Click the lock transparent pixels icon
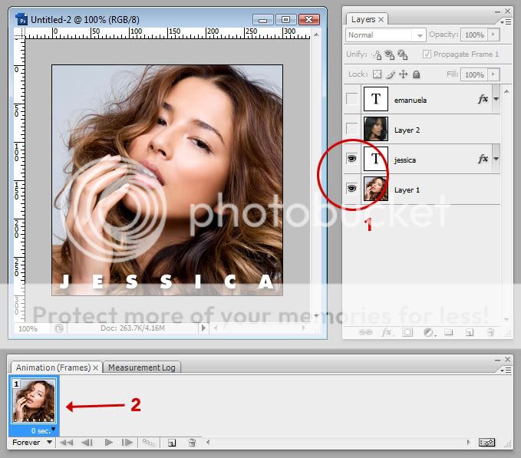 click(x=377, y=74)
